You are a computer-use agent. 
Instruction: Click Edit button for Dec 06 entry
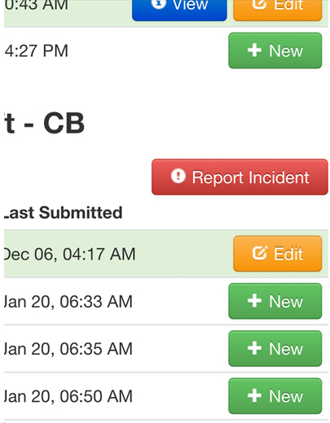[x=278, y=254]
